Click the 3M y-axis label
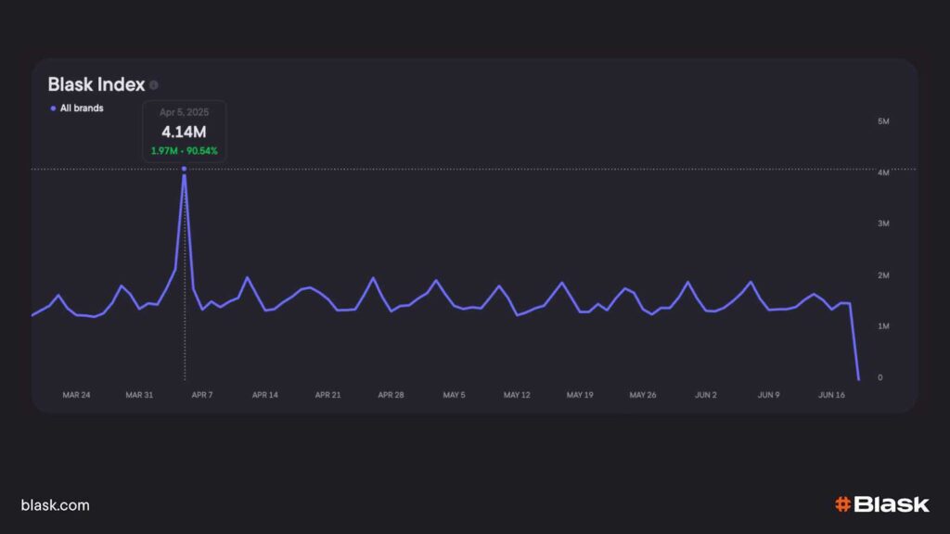 point(883,224)
